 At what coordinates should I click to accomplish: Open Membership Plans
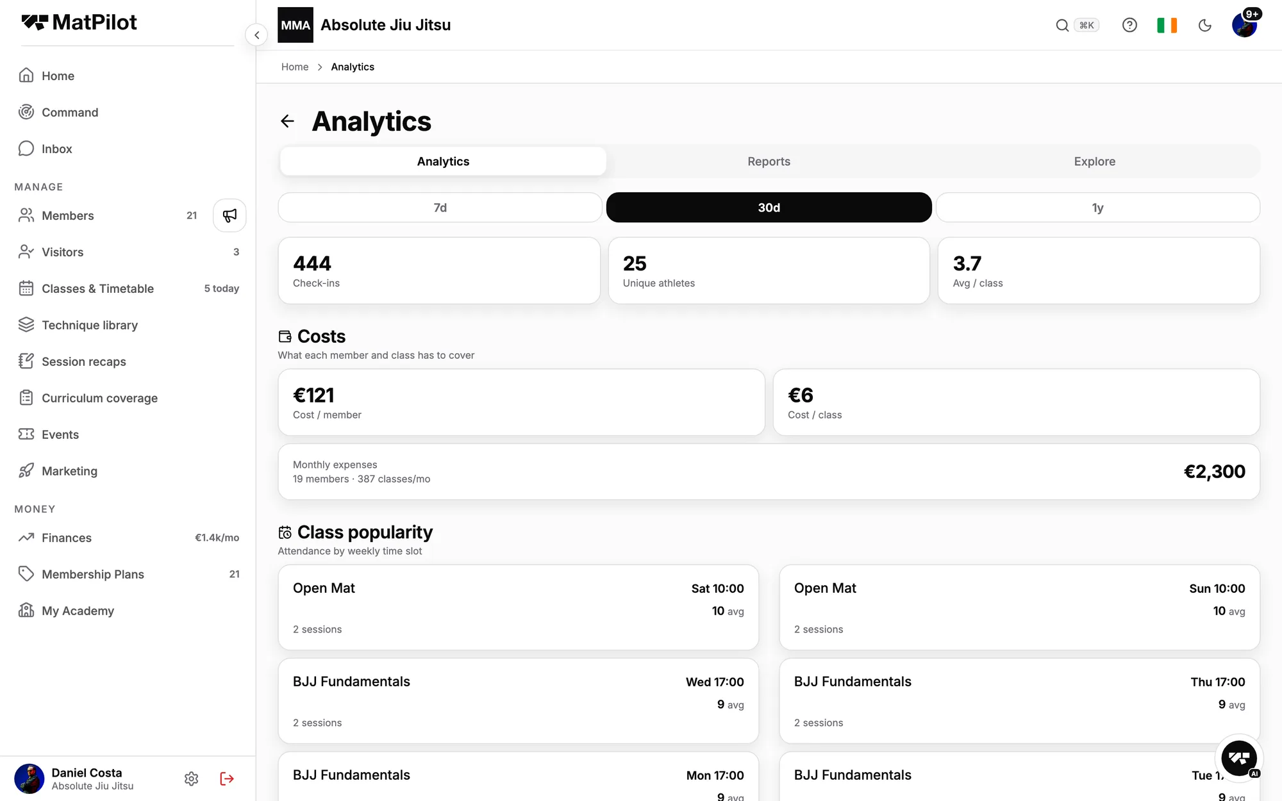pyautogui.click(x=128, y=574)
